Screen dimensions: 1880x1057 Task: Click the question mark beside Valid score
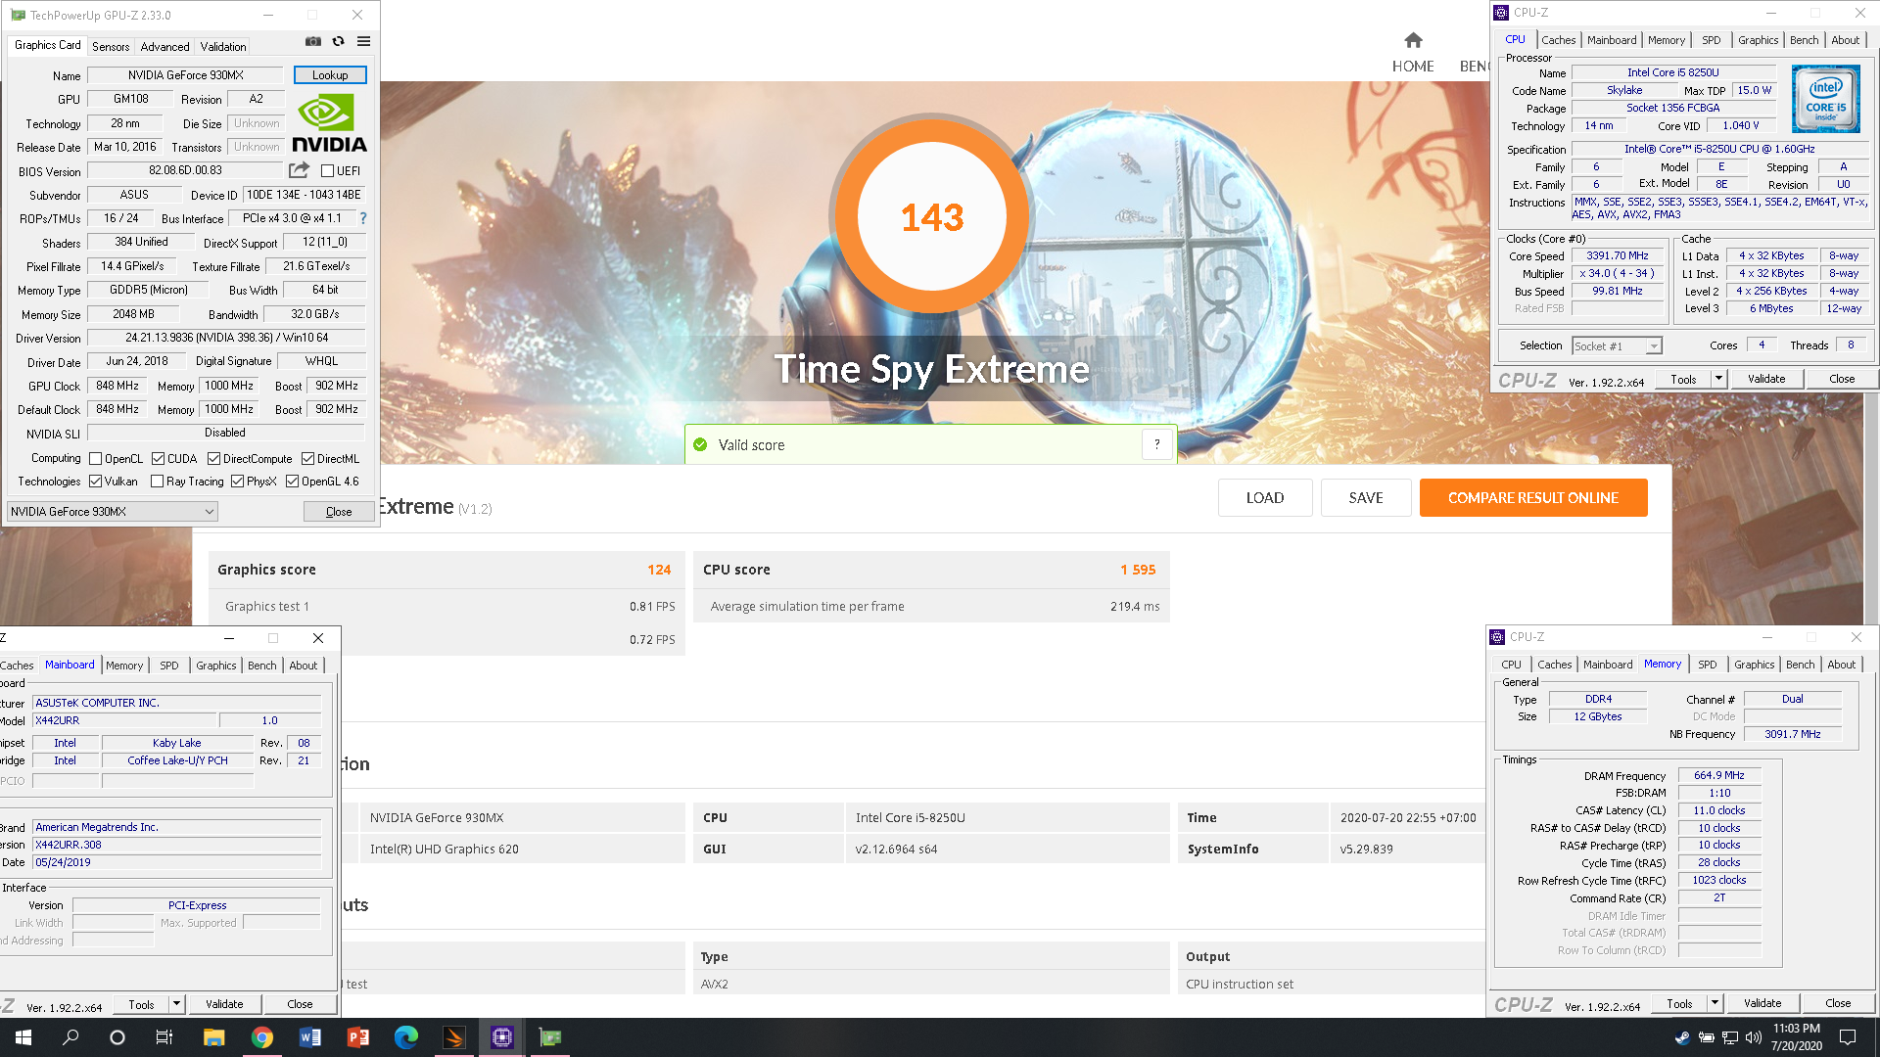pyautogui.click(x=1157, y=444)
